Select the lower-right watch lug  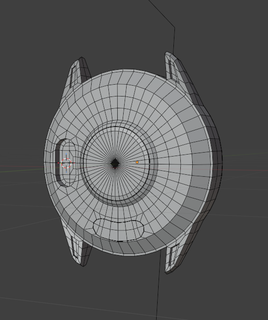pos(178,251)
